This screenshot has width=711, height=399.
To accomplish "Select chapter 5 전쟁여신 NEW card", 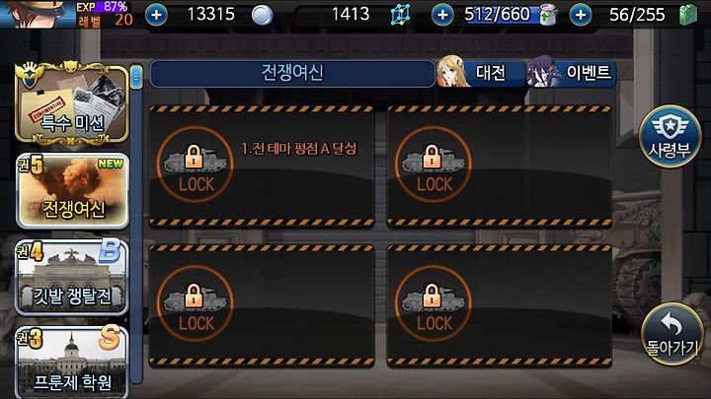I will (x=72, y=191).
